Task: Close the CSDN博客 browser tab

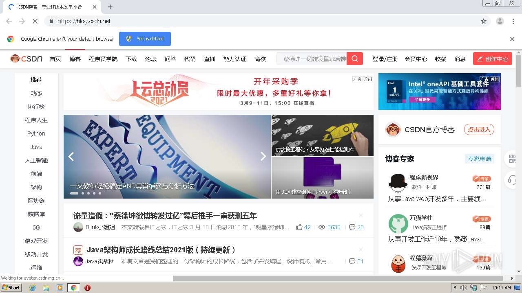Action: click(x=95, y=7)
